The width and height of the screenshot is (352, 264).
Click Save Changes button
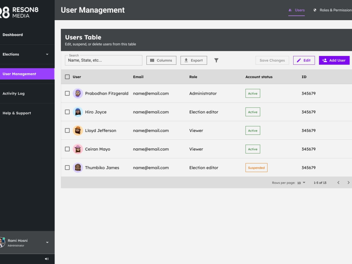click(272, 61)
